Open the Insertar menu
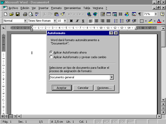This screenshot has height=124, width=166. (x=43, y=8)
